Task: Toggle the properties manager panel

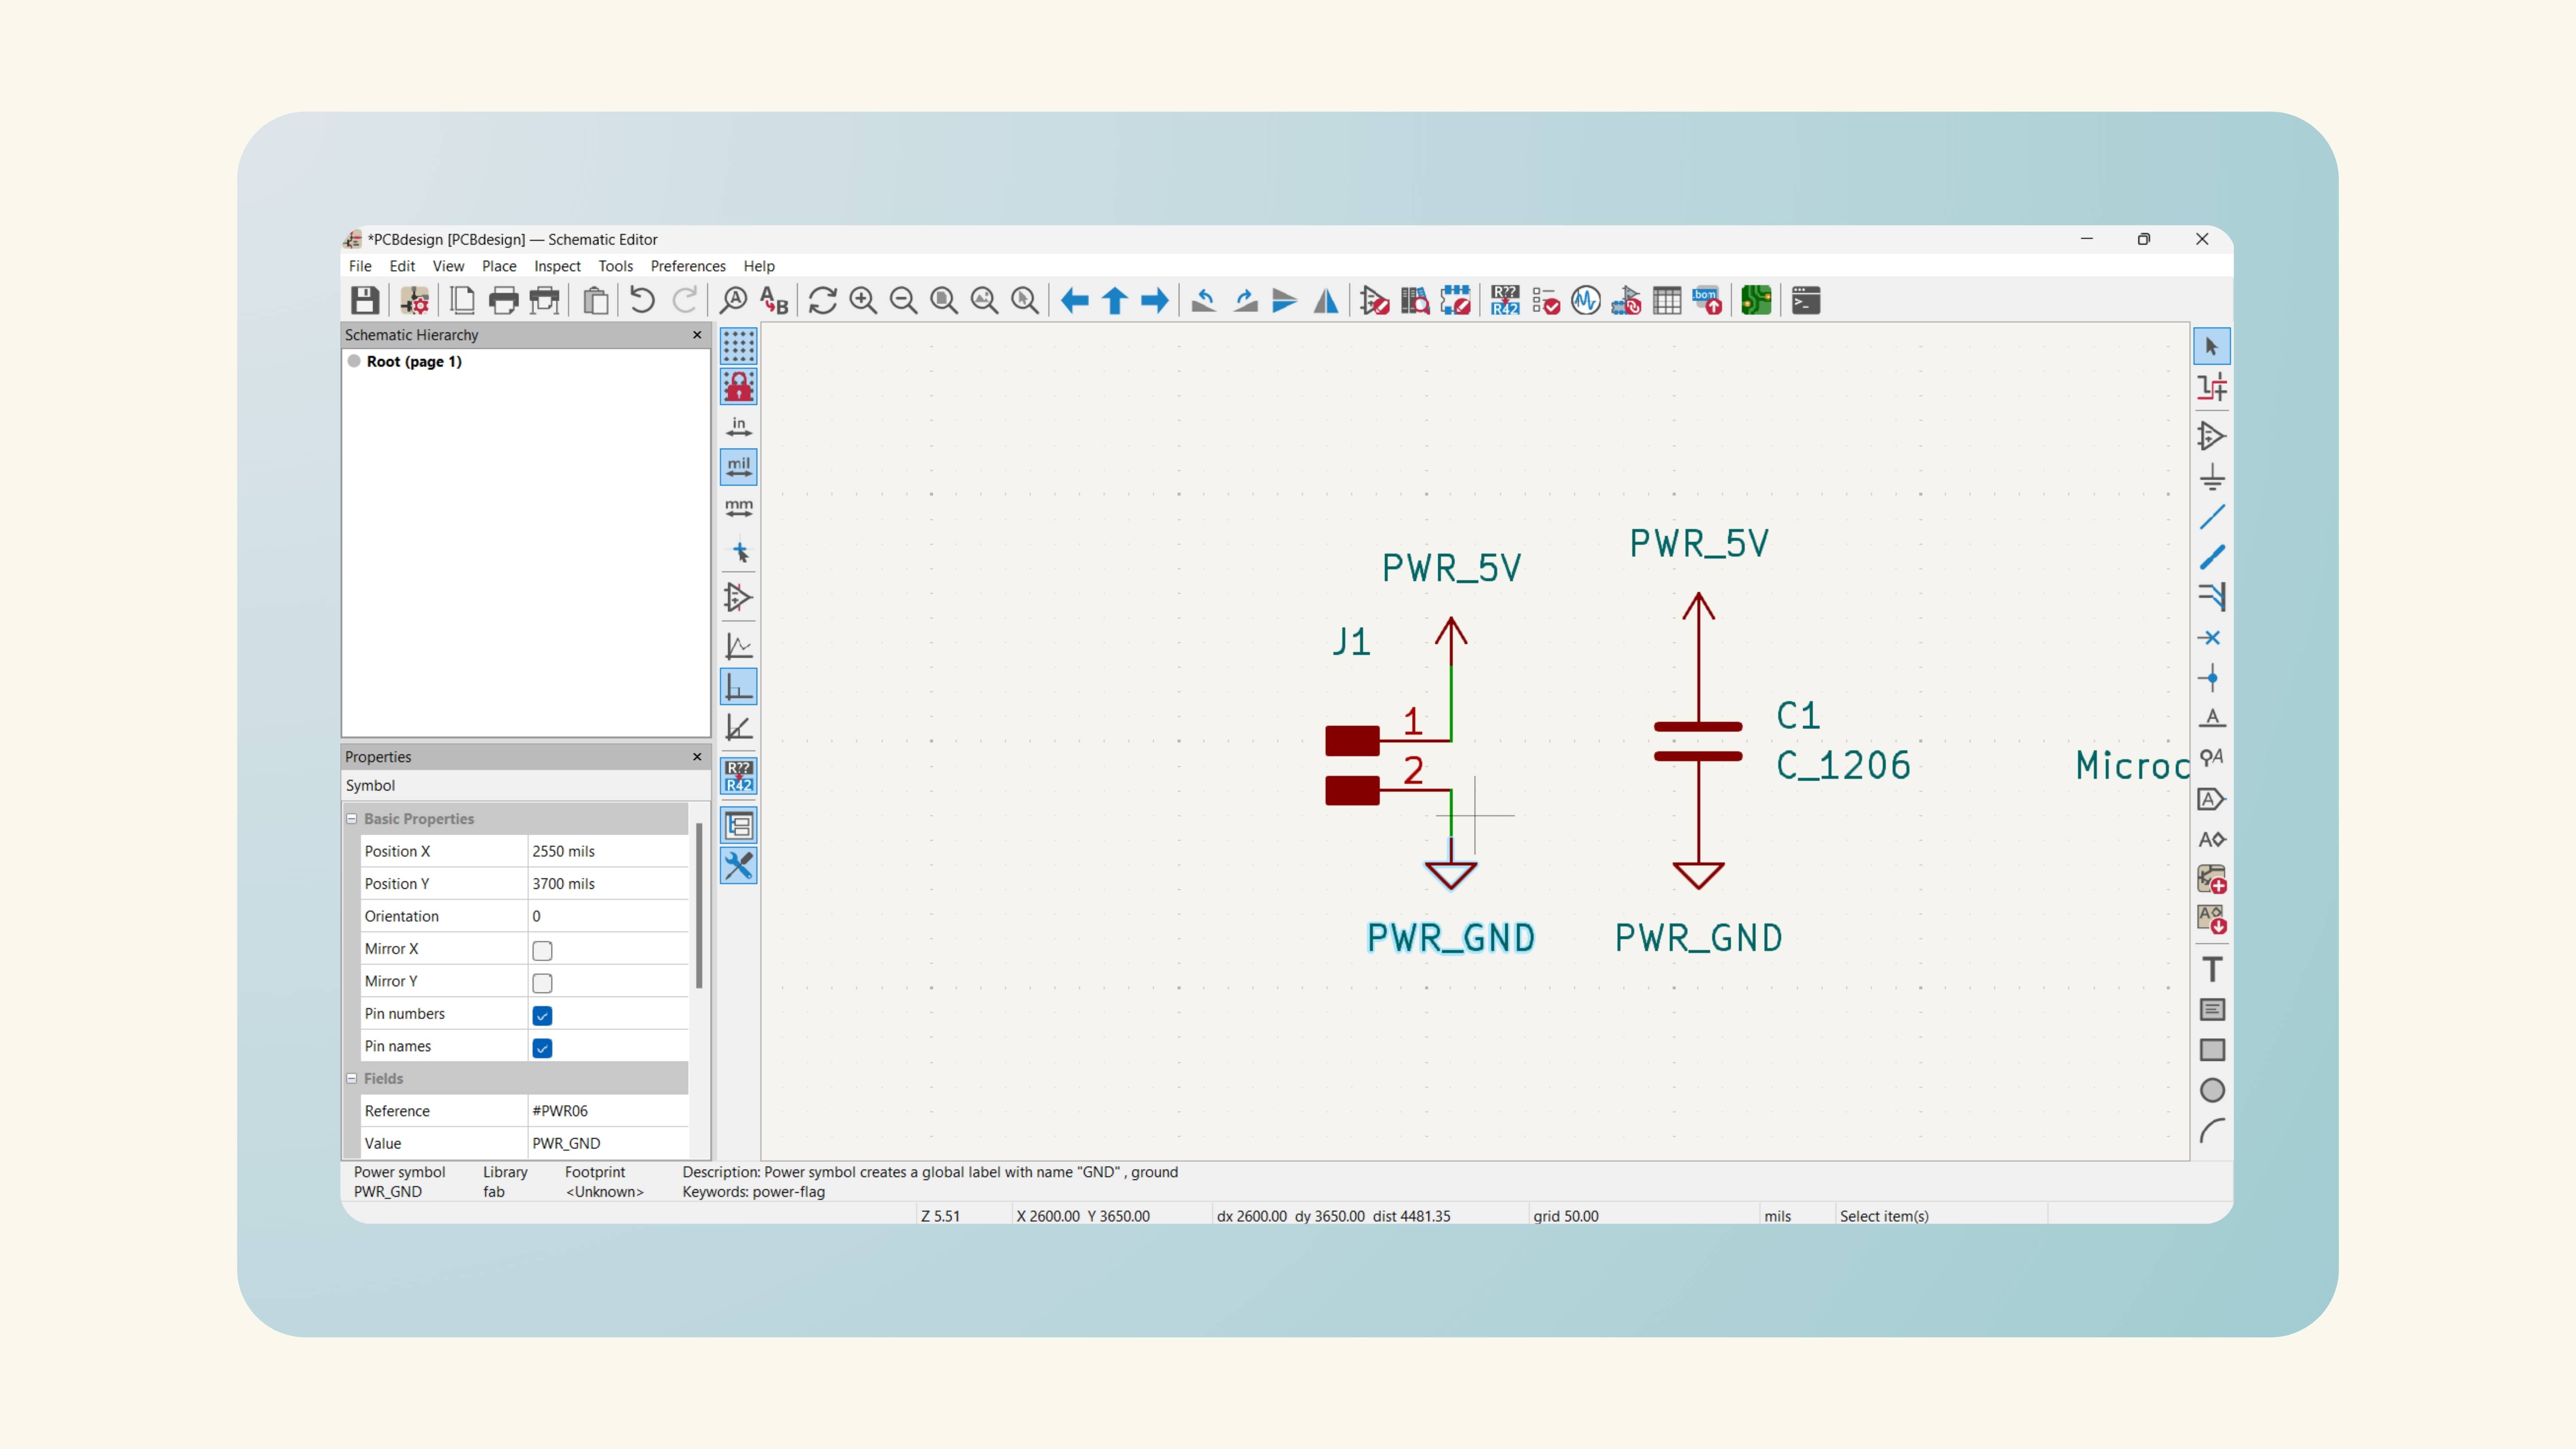Action: pyautogui.click(x=739, y=866)
